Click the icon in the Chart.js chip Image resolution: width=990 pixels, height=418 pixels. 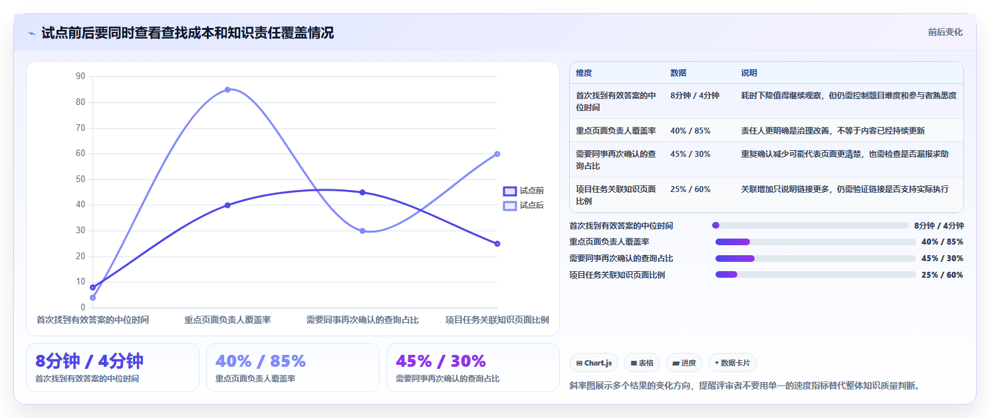(x=579, y=364)
